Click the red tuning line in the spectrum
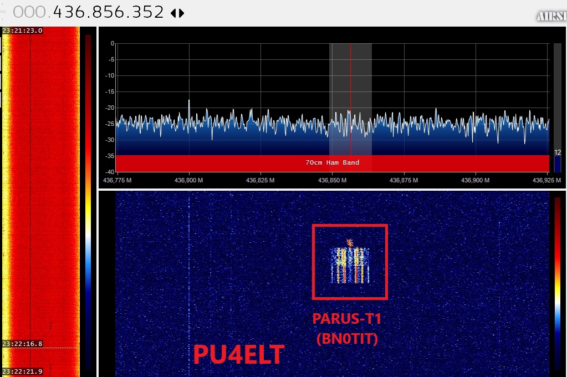 point(350,99)
